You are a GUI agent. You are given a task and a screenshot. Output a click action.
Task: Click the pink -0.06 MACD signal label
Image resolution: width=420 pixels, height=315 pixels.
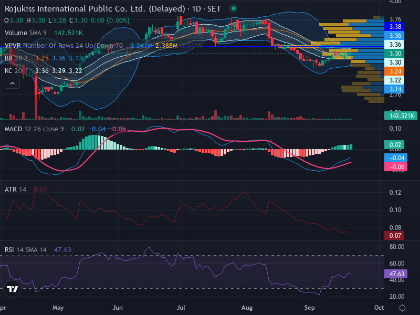click(396, 167)
